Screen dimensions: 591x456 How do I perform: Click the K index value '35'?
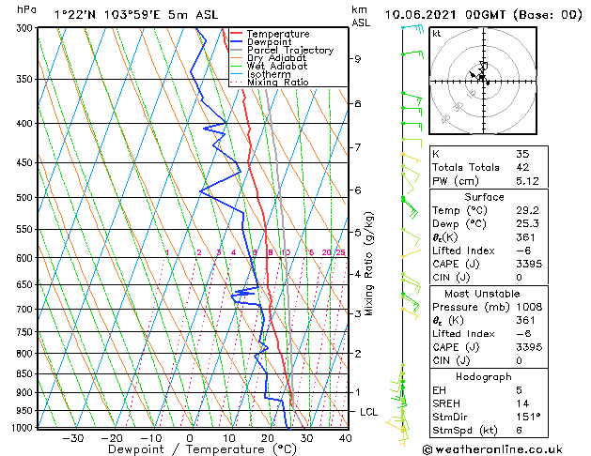522,154
